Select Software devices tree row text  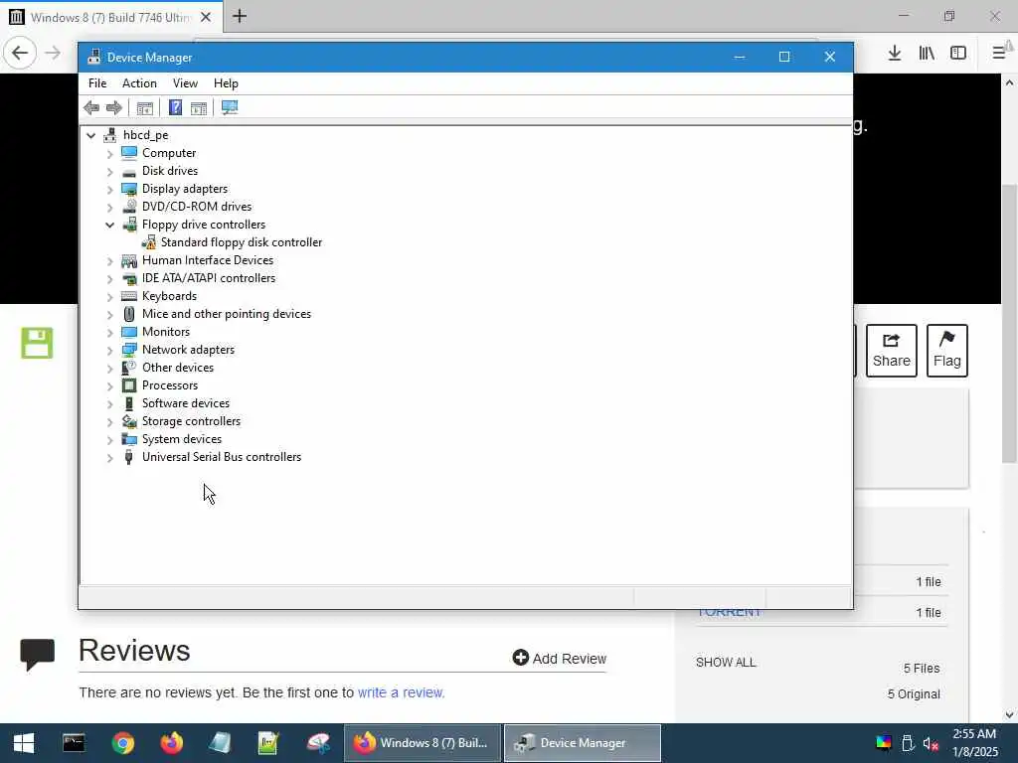pyautogui.click(x=186, y=403)
